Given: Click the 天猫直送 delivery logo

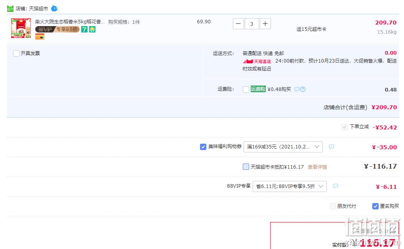Looking at the screenshot, I should 257,61.
